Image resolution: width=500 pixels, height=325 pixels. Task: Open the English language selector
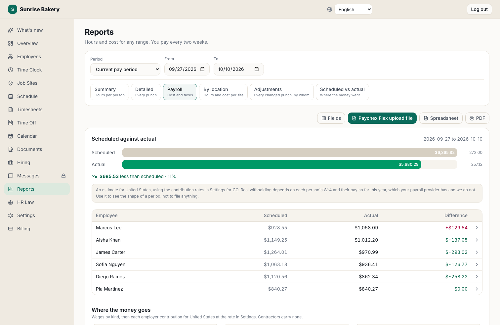pyautogui.click(x=353, y=9)
